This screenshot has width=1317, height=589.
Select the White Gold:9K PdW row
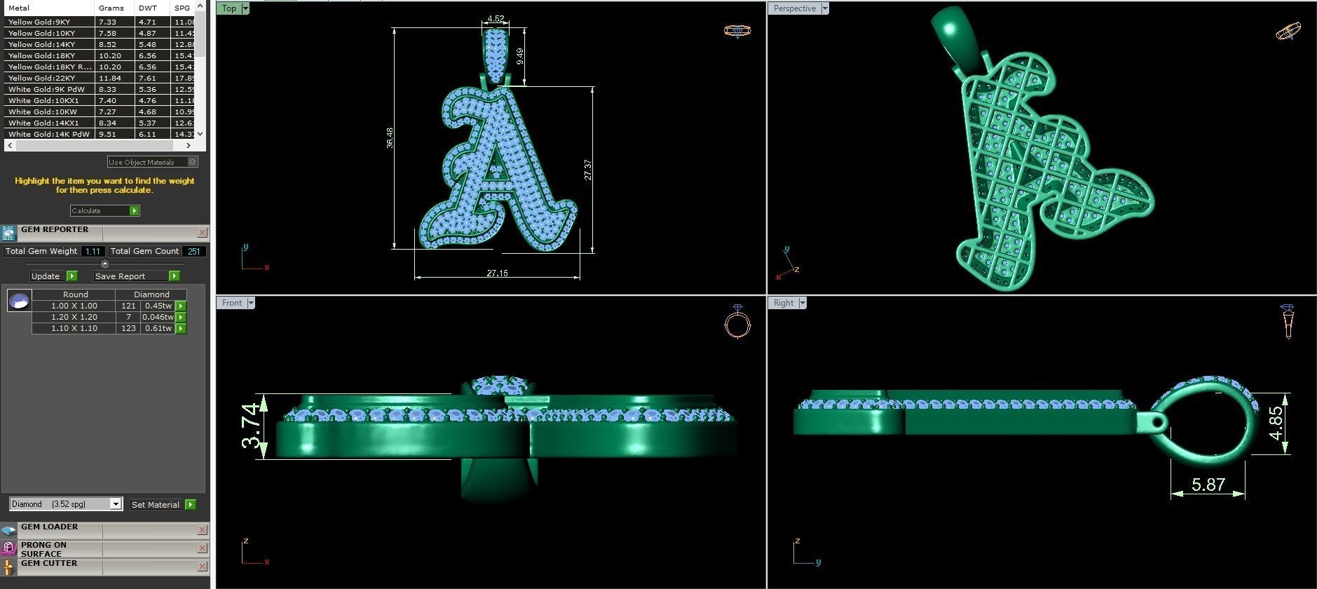tap(100, 89)
